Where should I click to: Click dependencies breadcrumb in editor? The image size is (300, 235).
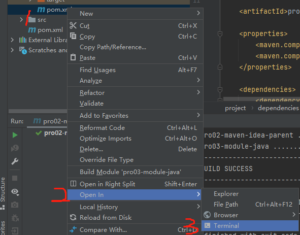coord(278,108)
